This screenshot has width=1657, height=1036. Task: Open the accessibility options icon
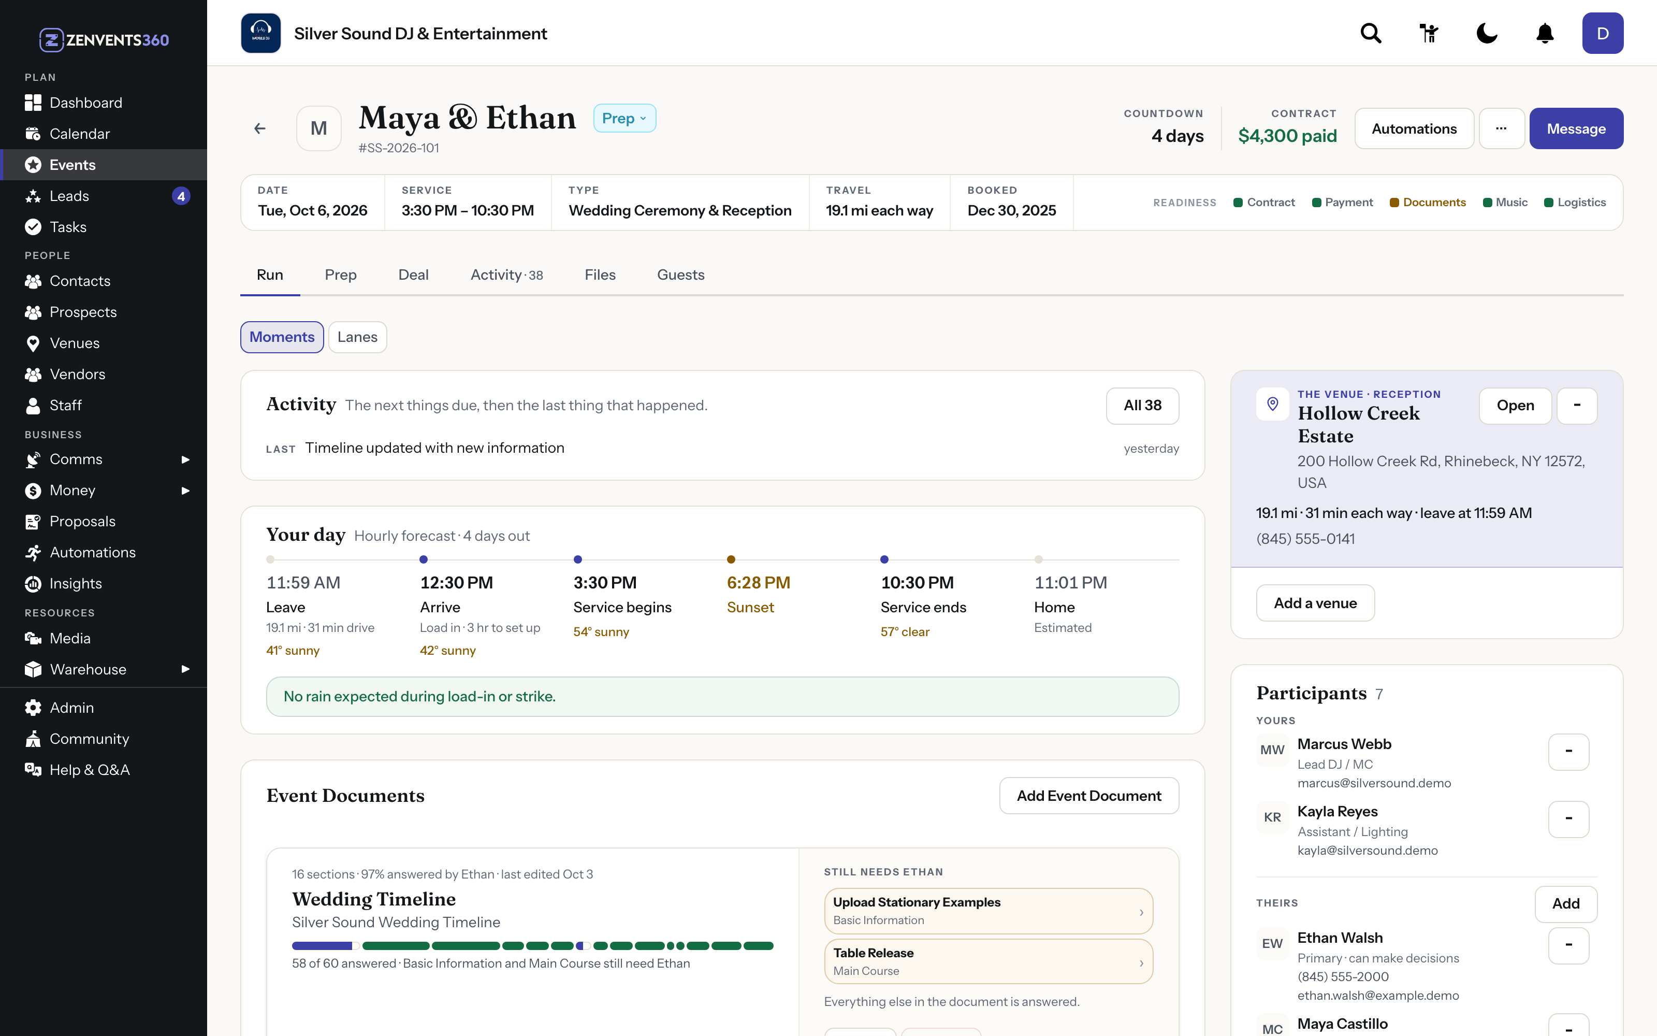point(1429,33)
